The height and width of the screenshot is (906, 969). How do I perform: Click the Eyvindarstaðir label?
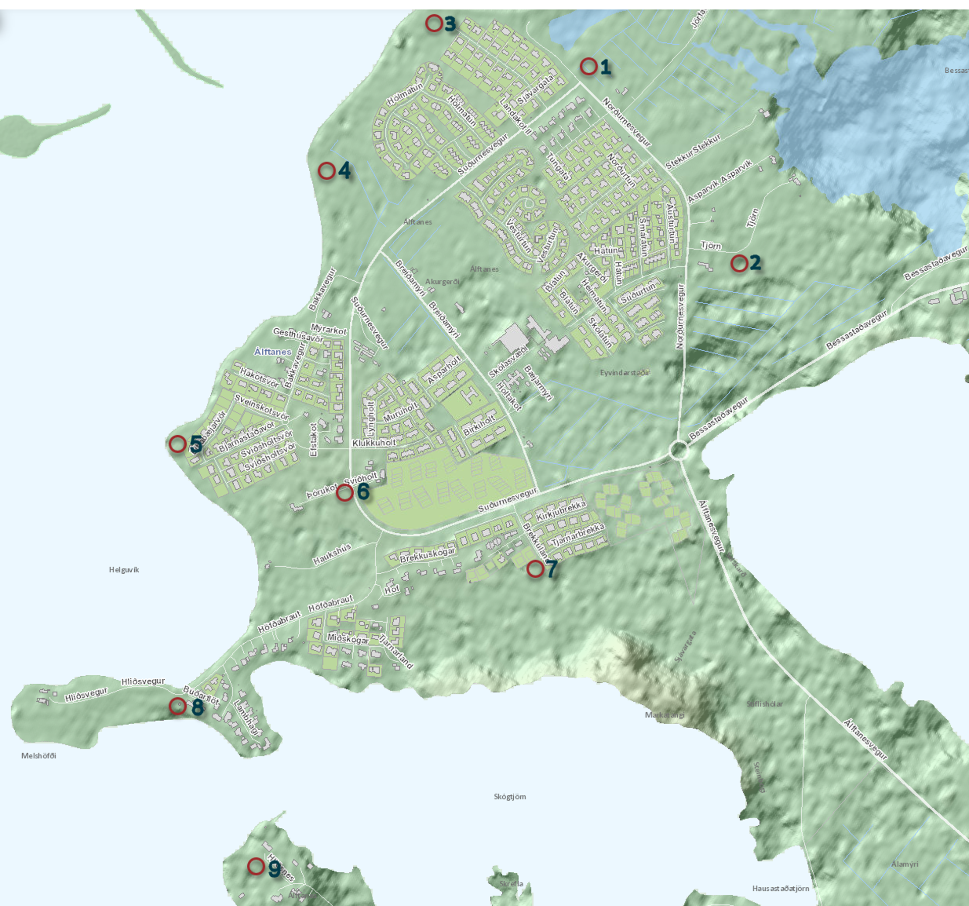tap(625, 373)
